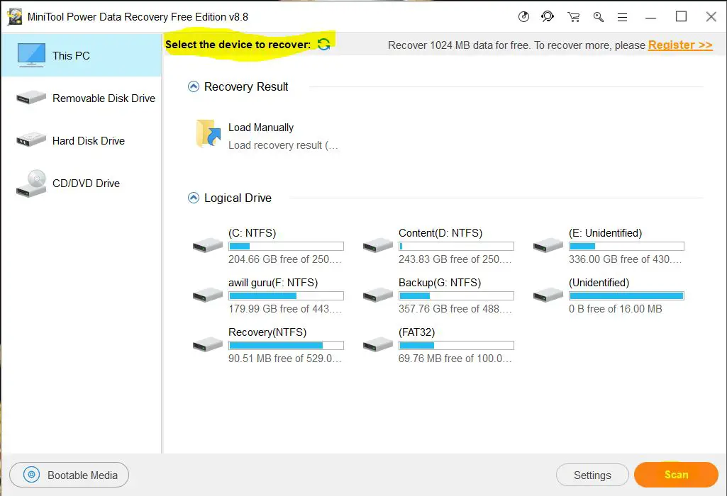This screenshot has width=727, height=496.
Task: Click the shopping cart icon
Action: click(x=574, y=17)
